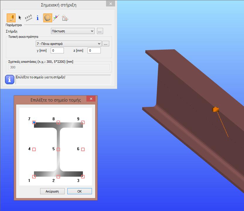The height and width of the screenshot is (211, 244).
Task: Focus the y [mm] input field
Action: coord(57,50)
